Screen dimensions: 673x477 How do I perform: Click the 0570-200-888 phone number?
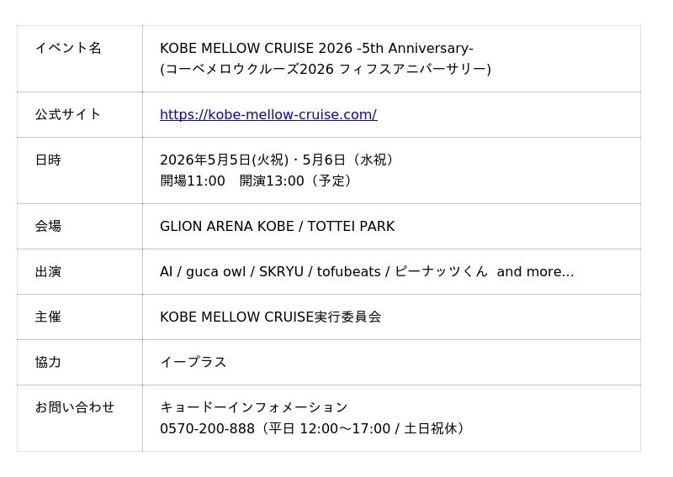tap(207, 428)
